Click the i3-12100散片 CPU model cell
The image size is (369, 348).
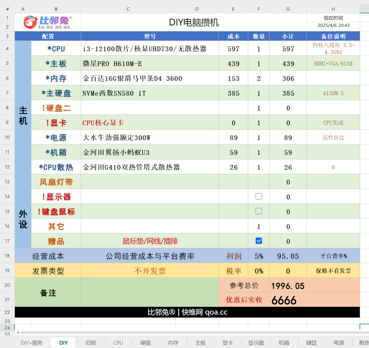[x=150, y=49]
